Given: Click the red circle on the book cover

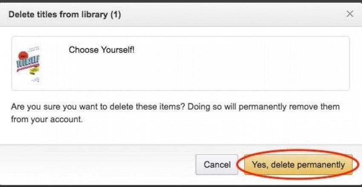Looking at the screenshot, I should [23, 56].
